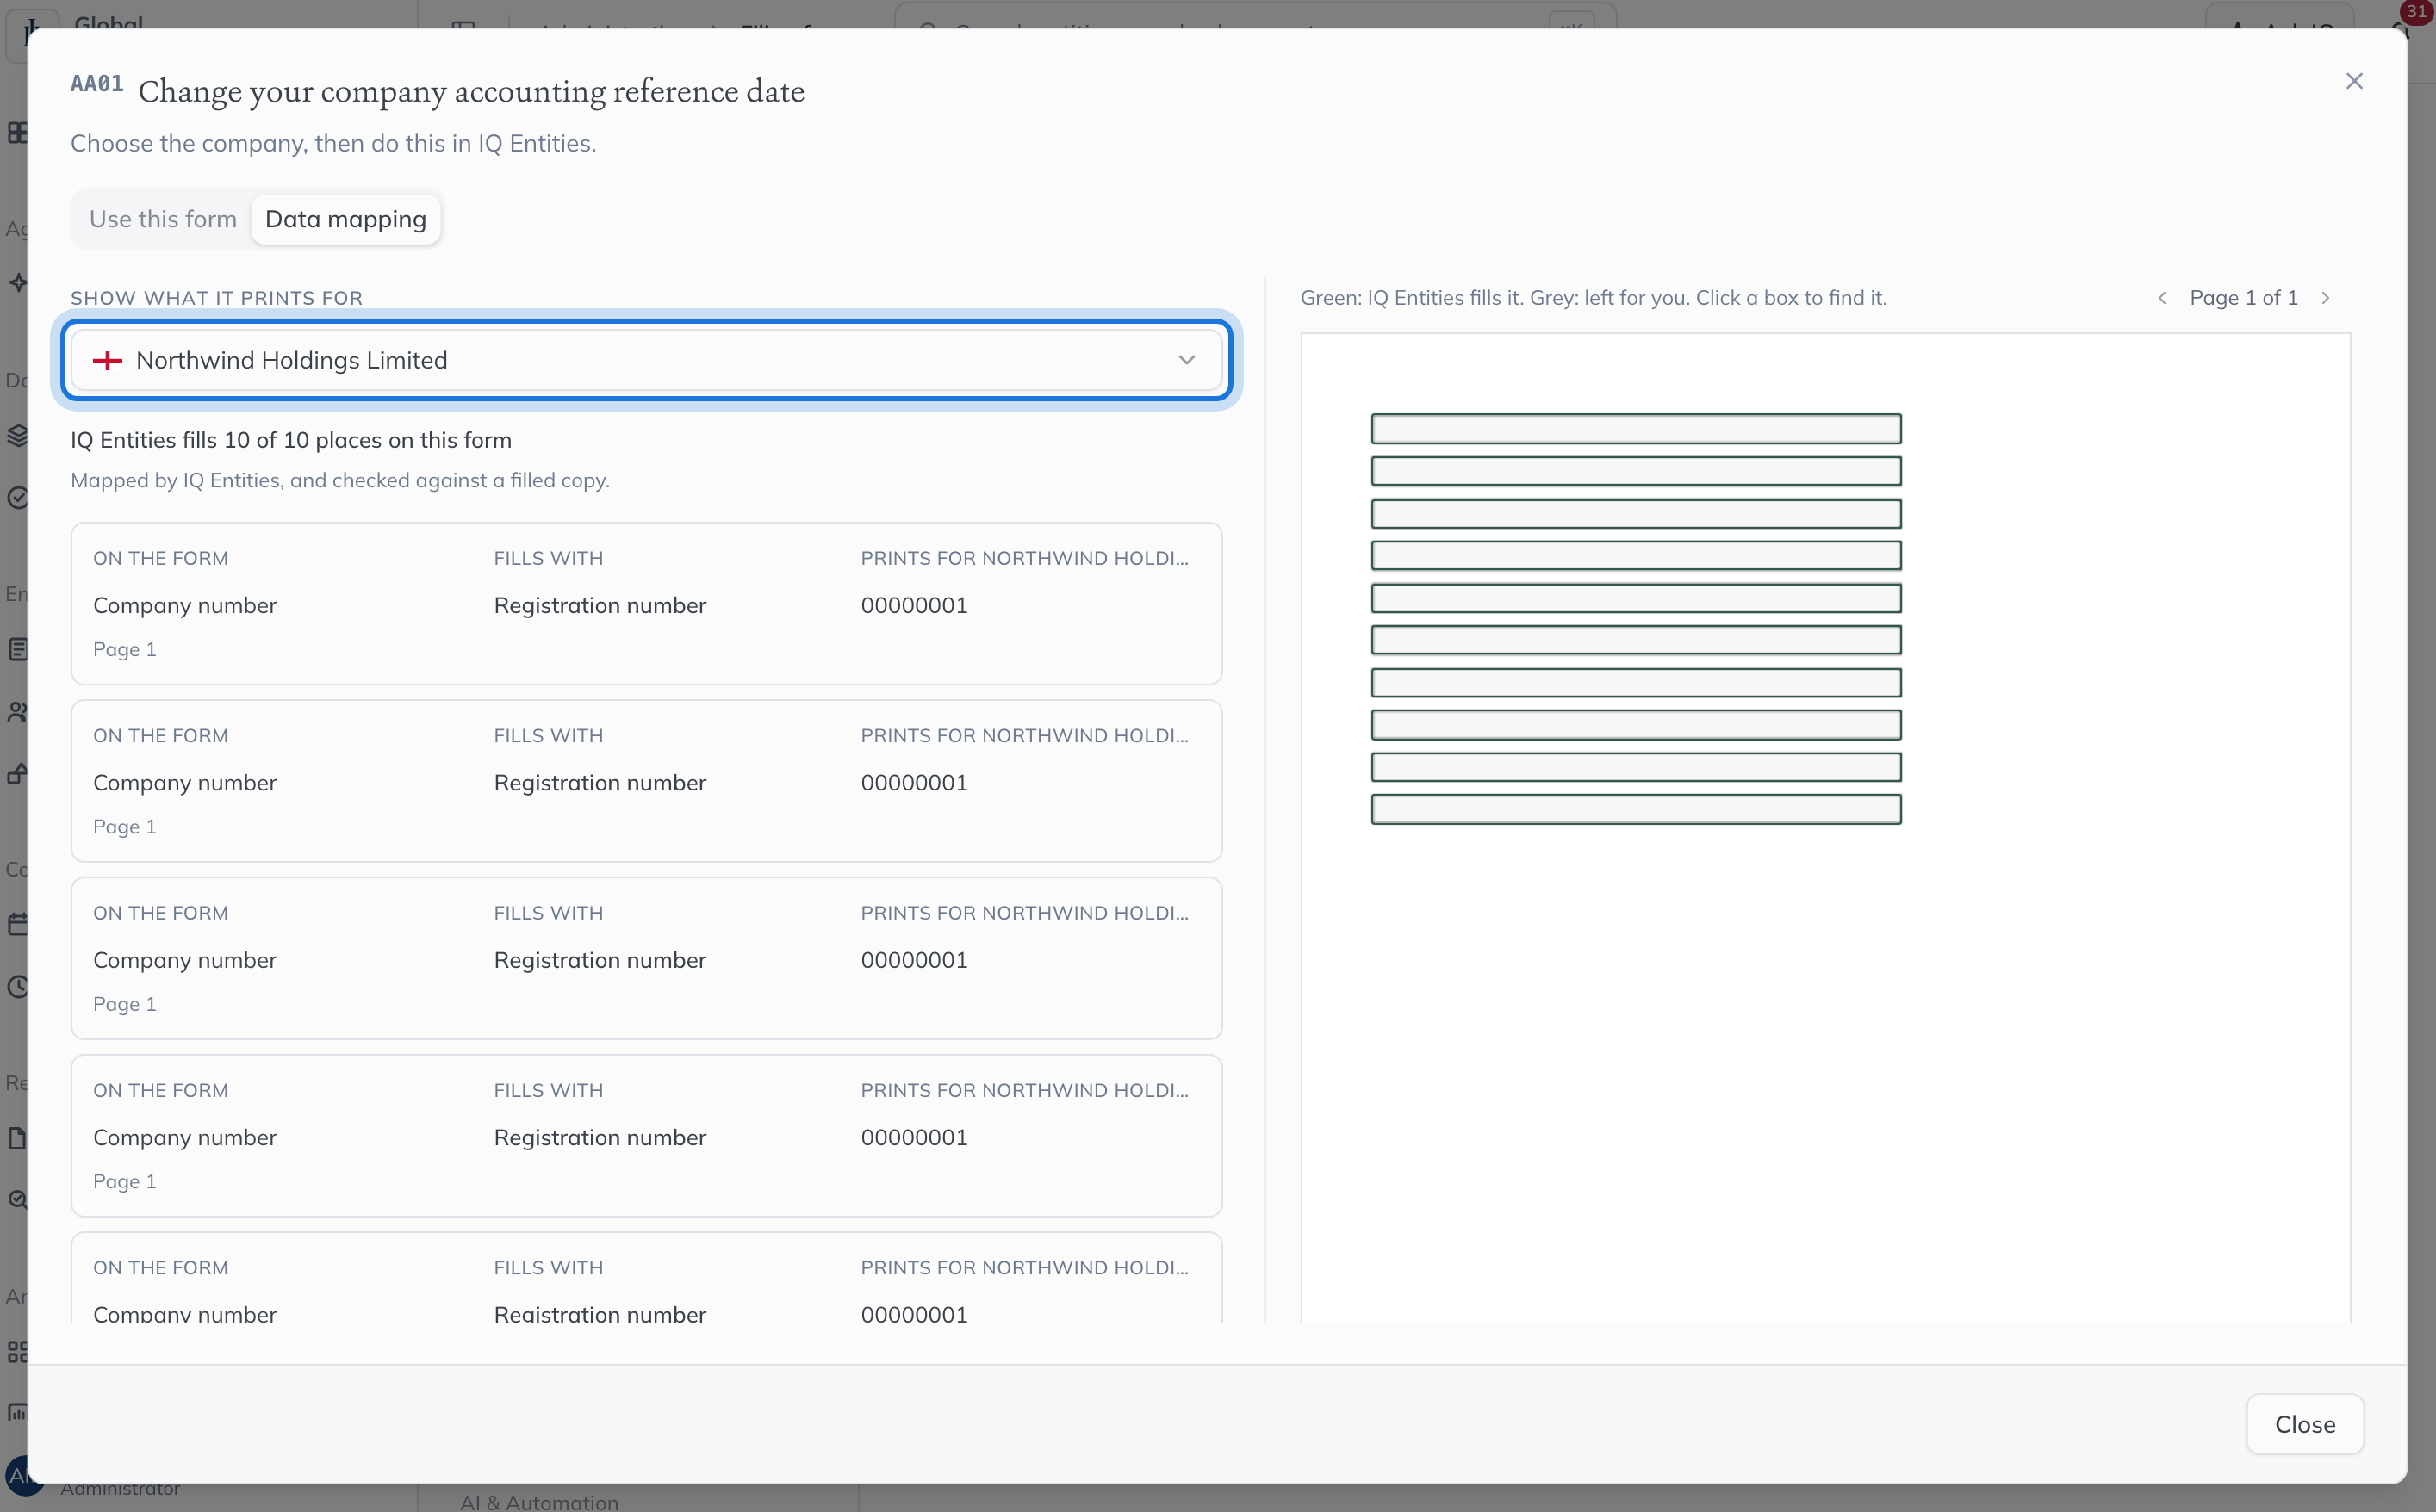2436x1512 pixels.
Task: Click 'IQ Entities fills 10 of 10 places' text
Action: click(291, 440)
